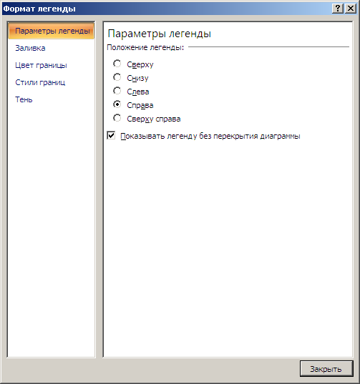Screen dimensions: 360x384
Task: Choose the Снизу legend position
Action: click(117, 77)
